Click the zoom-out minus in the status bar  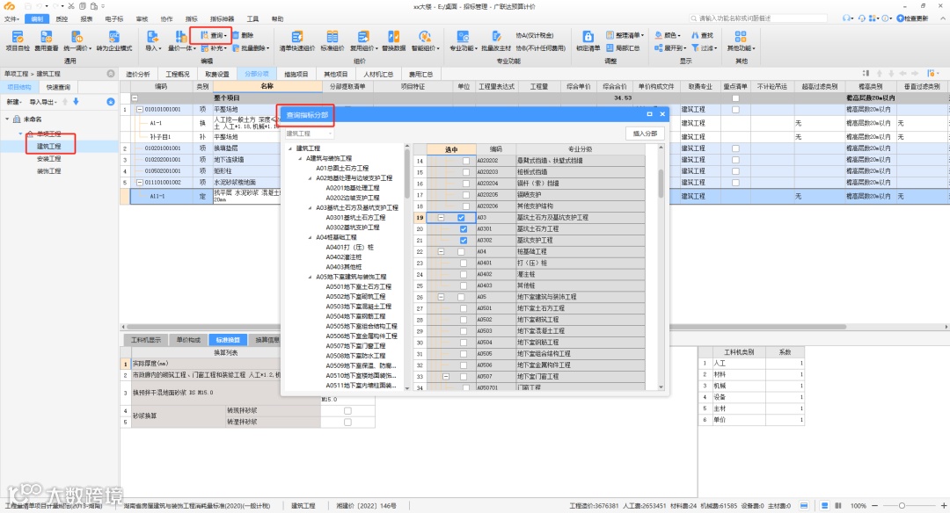[x=874, y=505]
